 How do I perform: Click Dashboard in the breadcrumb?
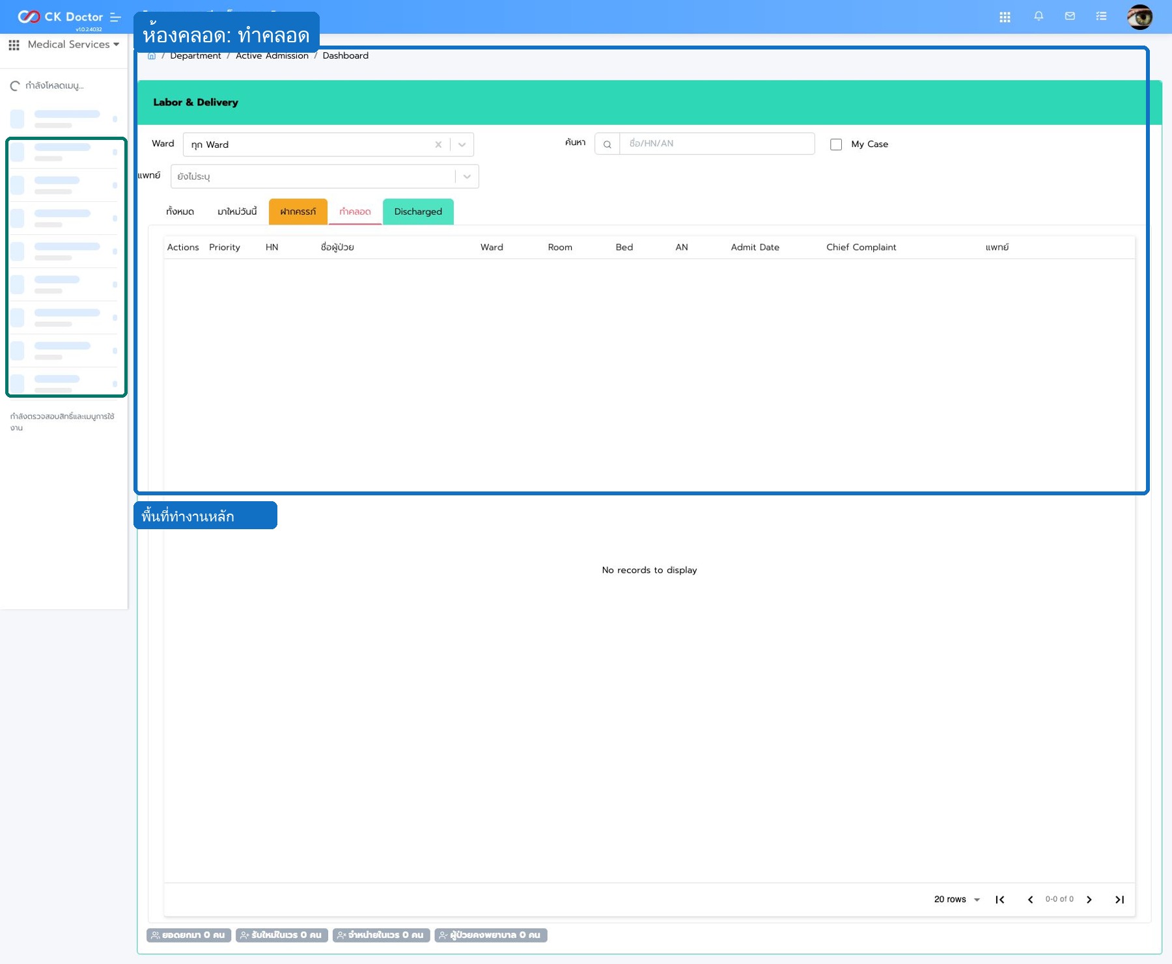click(x=346, y=56)
